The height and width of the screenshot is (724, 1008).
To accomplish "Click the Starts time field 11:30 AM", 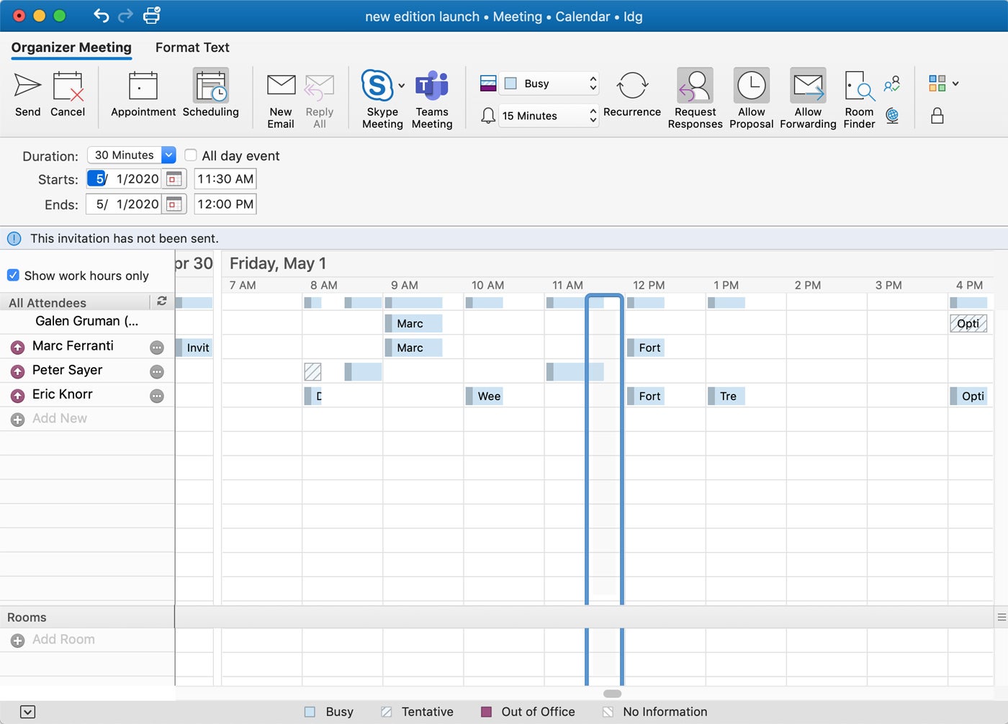I will point(225,178).
